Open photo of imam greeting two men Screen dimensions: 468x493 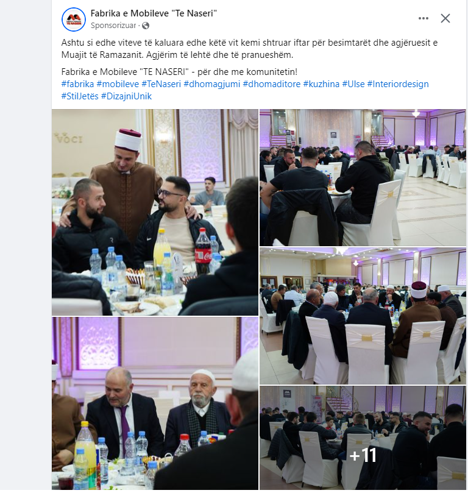(155, 212)
